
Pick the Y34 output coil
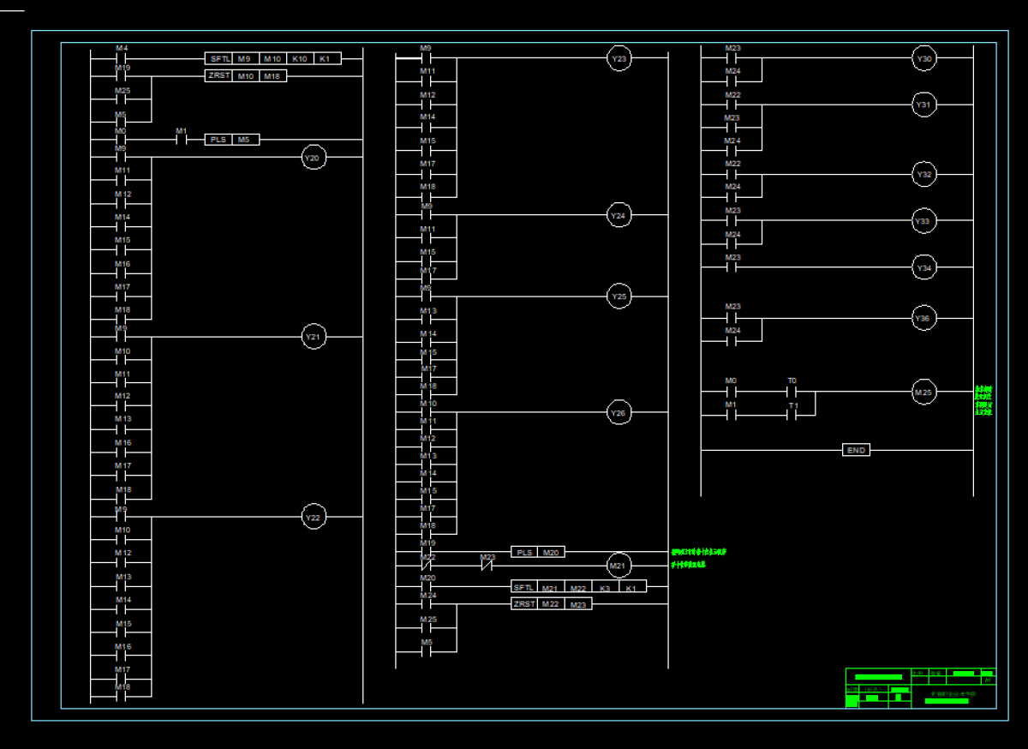point(923,268)
